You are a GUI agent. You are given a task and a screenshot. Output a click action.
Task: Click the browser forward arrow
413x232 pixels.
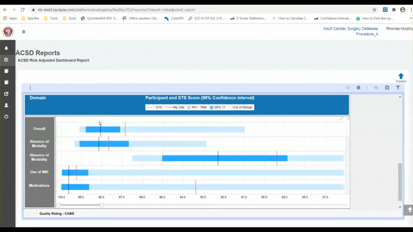tap(14, 10)
